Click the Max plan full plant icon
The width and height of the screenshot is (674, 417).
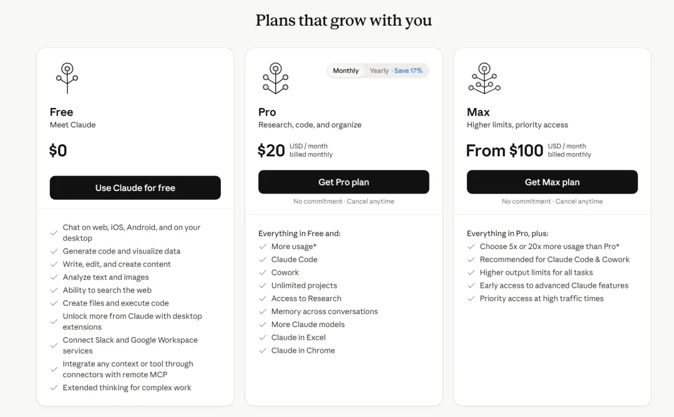(x=484, y=78)
